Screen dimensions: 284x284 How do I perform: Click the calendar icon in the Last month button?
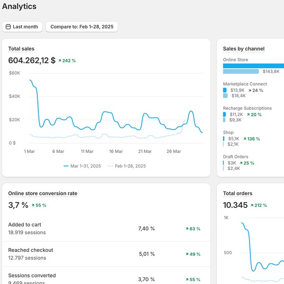(8, 27)
